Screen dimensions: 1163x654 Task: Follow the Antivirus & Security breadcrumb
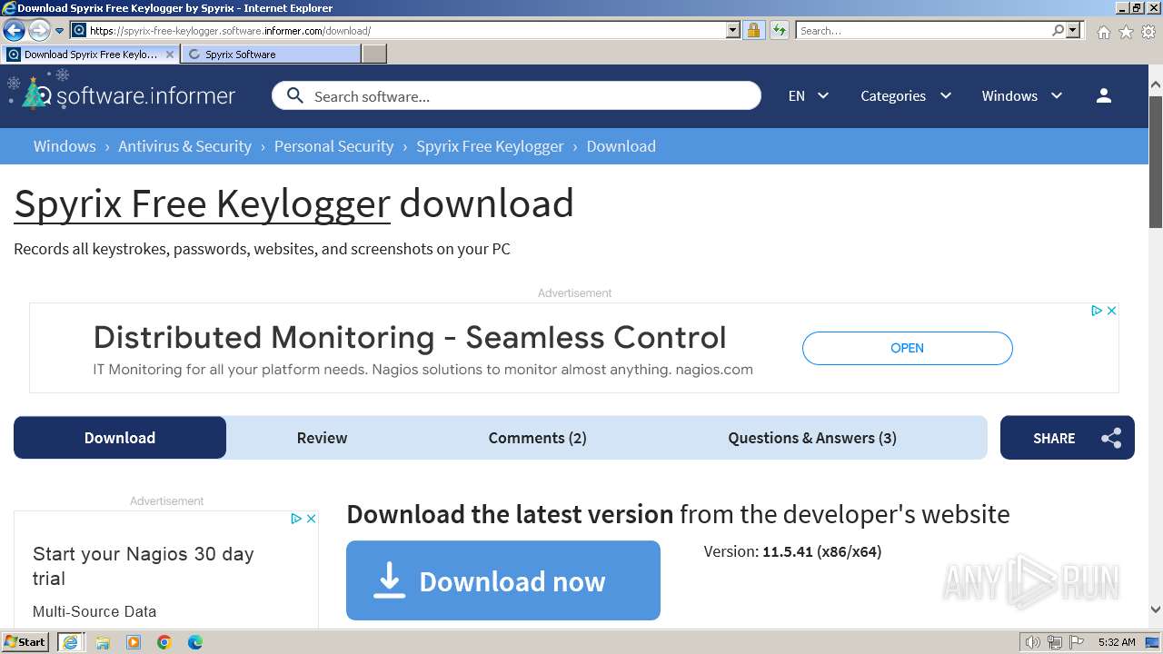point(184,146)
